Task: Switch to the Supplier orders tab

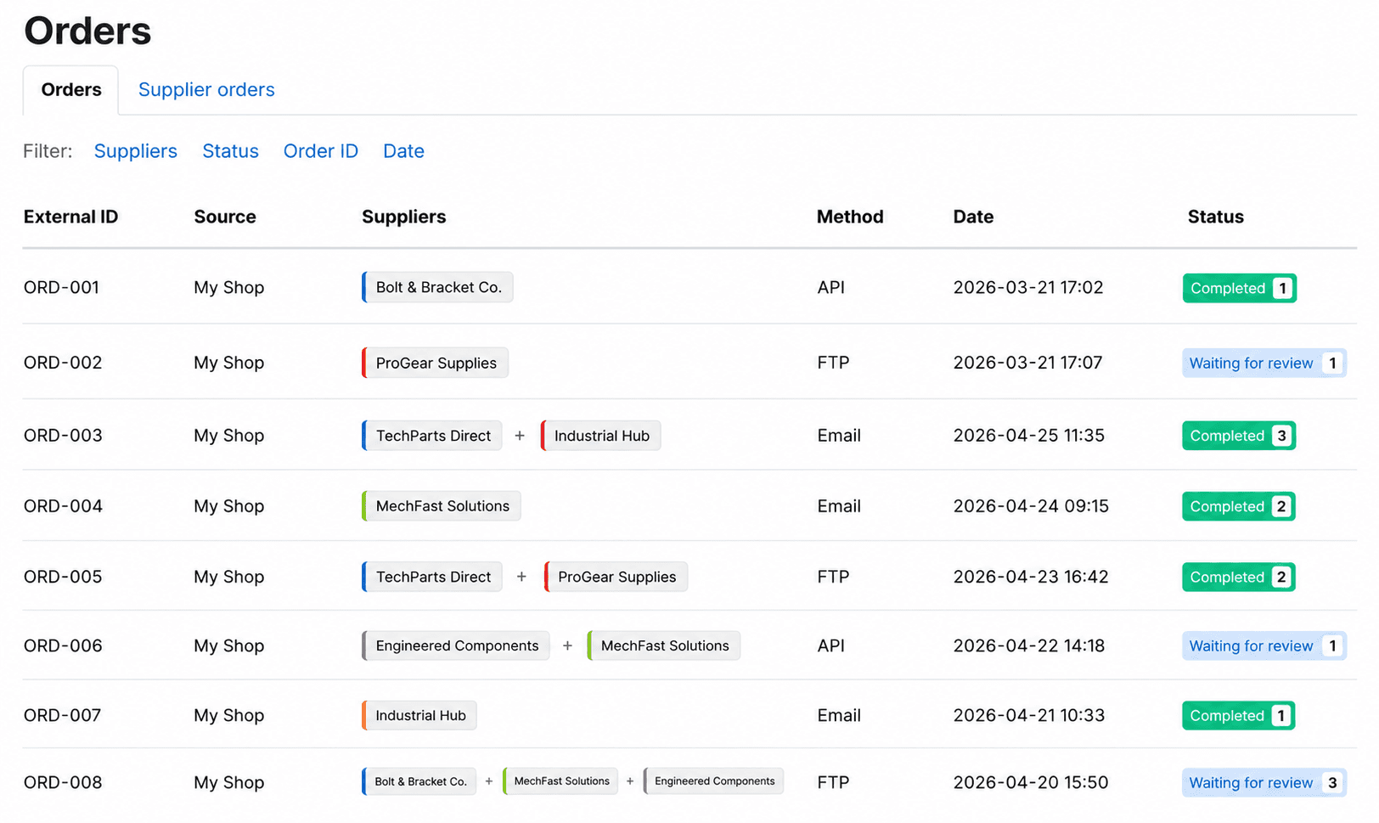Action: [206, 90]
